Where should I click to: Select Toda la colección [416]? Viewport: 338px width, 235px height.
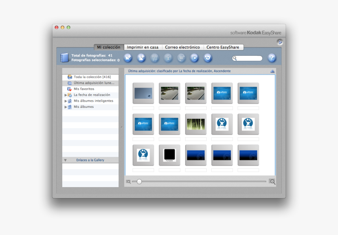[92, 77]
